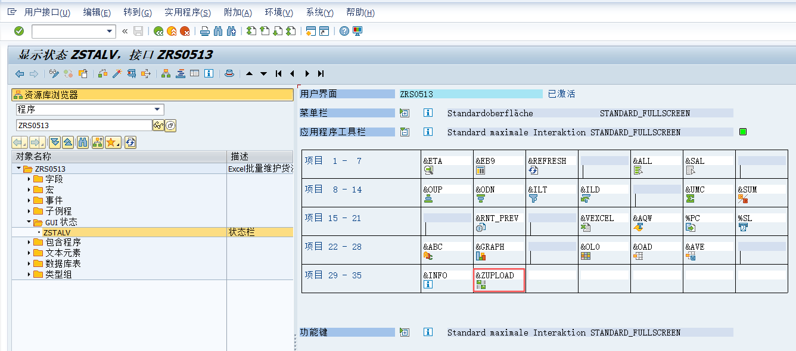Click the Where-Used List icon
The height and width of the screenshot is (351, 796).
[x=145, y=74]
